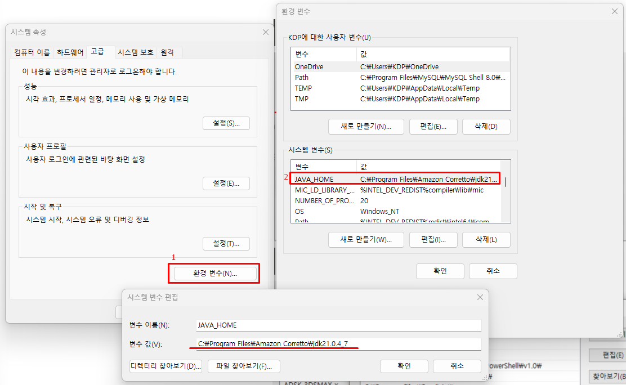Close the 시스템 변수 편집 dialog
626x385 pixels.
pyautogui.click(x=480, y=297)
